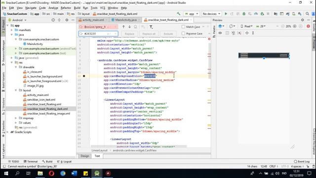This screenshot has height=178, width=316.
Task: Open the design surface layers icon
Action: [221, 26]
